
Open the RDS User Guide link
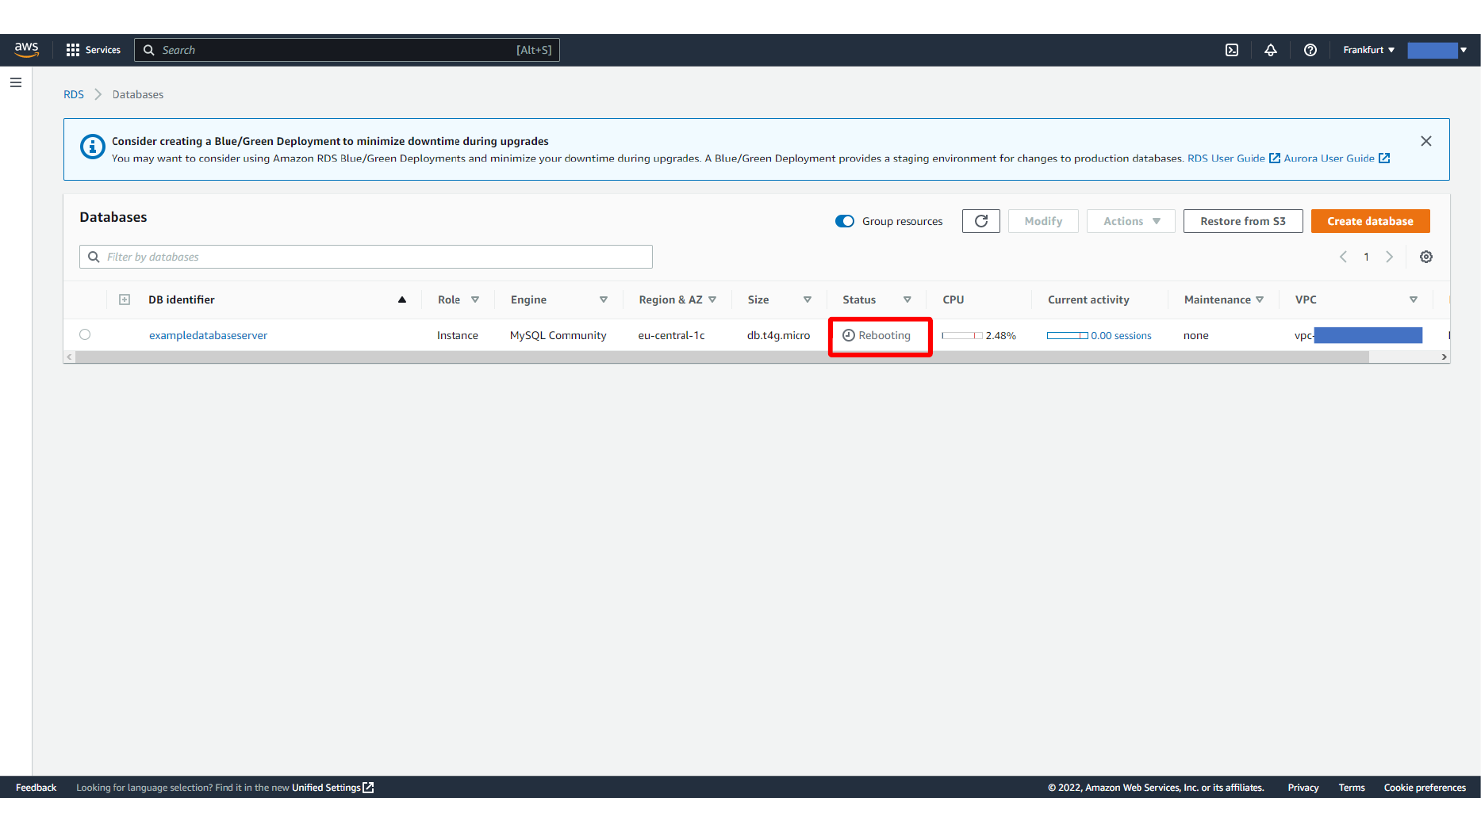[1234, 158]
